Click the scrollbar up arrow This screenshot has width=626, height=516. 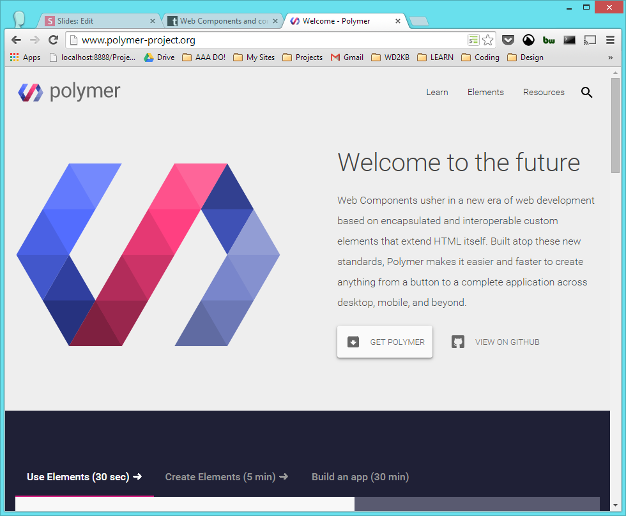tap(615, 73)
